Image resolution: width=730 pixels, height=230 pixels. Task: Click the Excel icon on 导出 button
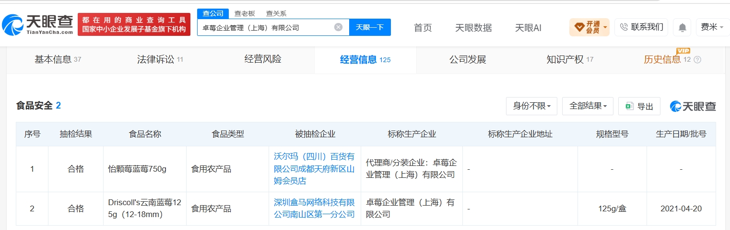629,106
